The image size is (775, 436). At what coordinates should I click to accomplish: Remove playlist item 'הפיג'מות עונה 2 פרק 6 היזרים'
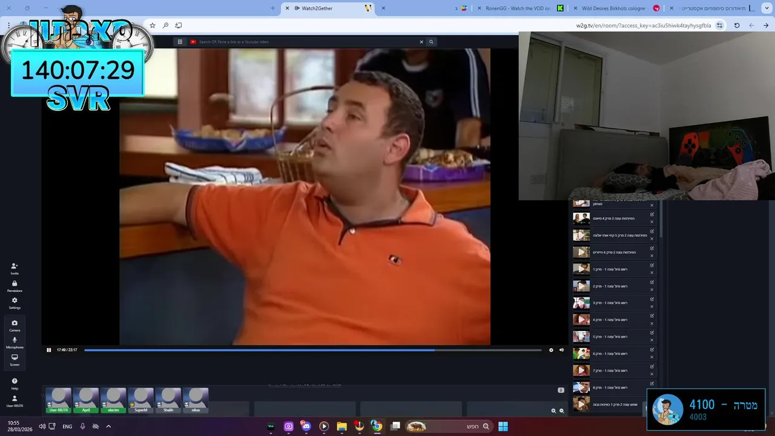coord(652,256)
